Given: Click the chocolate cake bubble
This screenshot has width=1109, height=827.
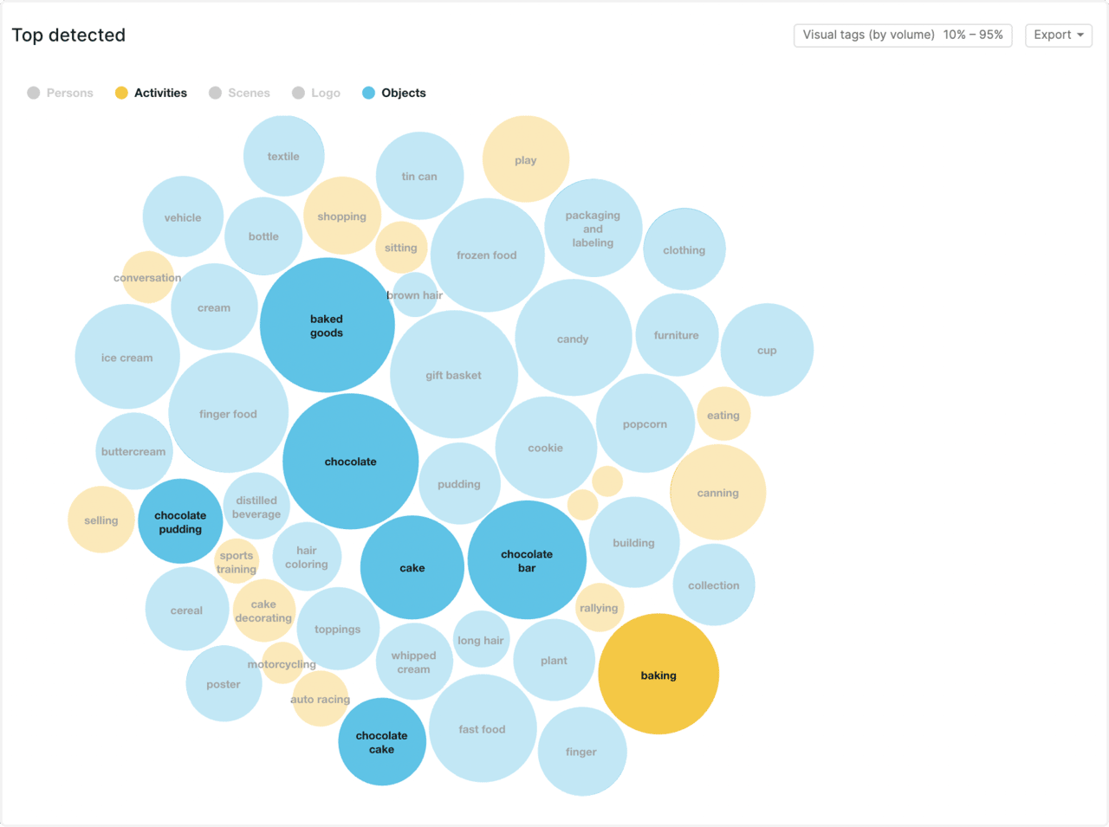Looking at the screenshot, I should (x=382, y=742).
